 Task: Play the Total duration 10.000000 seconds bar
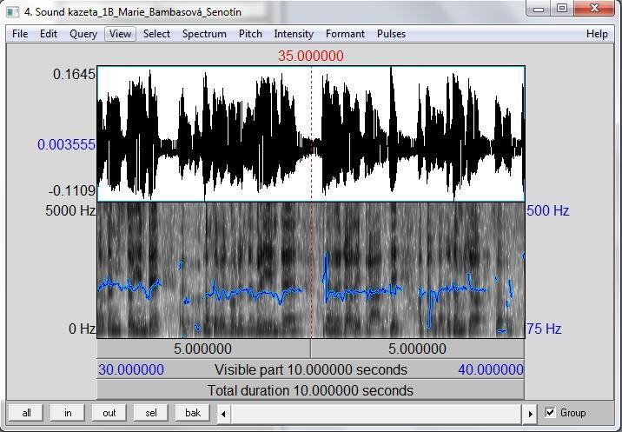311,390
